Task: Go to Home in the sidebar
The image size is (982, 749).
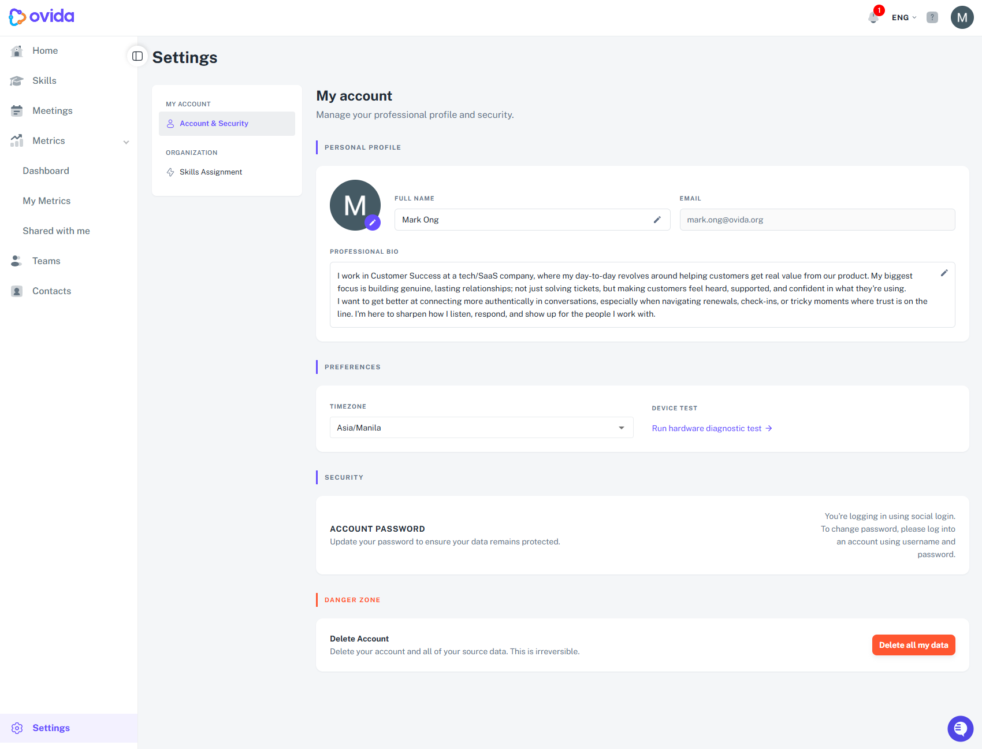Action: [45, 51]
